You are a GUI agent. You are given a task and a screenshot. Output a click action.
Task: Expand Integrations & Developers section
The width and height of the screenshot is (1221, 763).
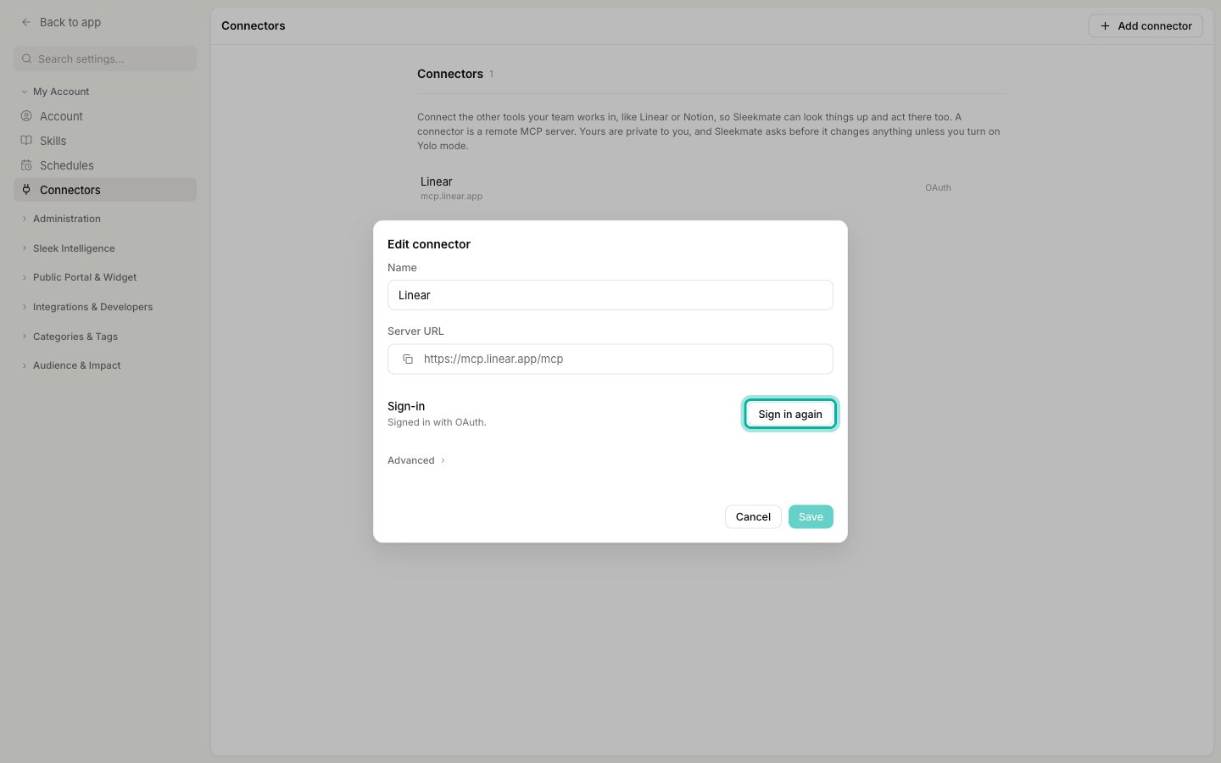pyautogui.click(x=87, y=307)
